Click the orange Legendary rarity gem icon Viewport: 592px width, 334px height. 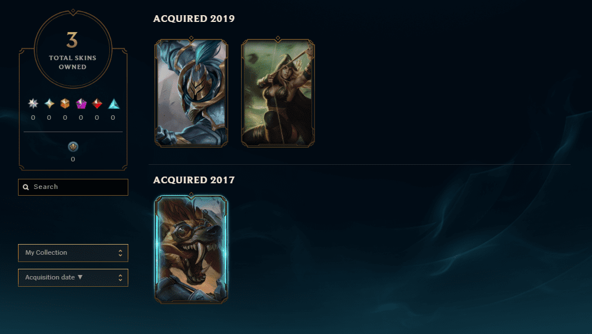coord(65,103)
